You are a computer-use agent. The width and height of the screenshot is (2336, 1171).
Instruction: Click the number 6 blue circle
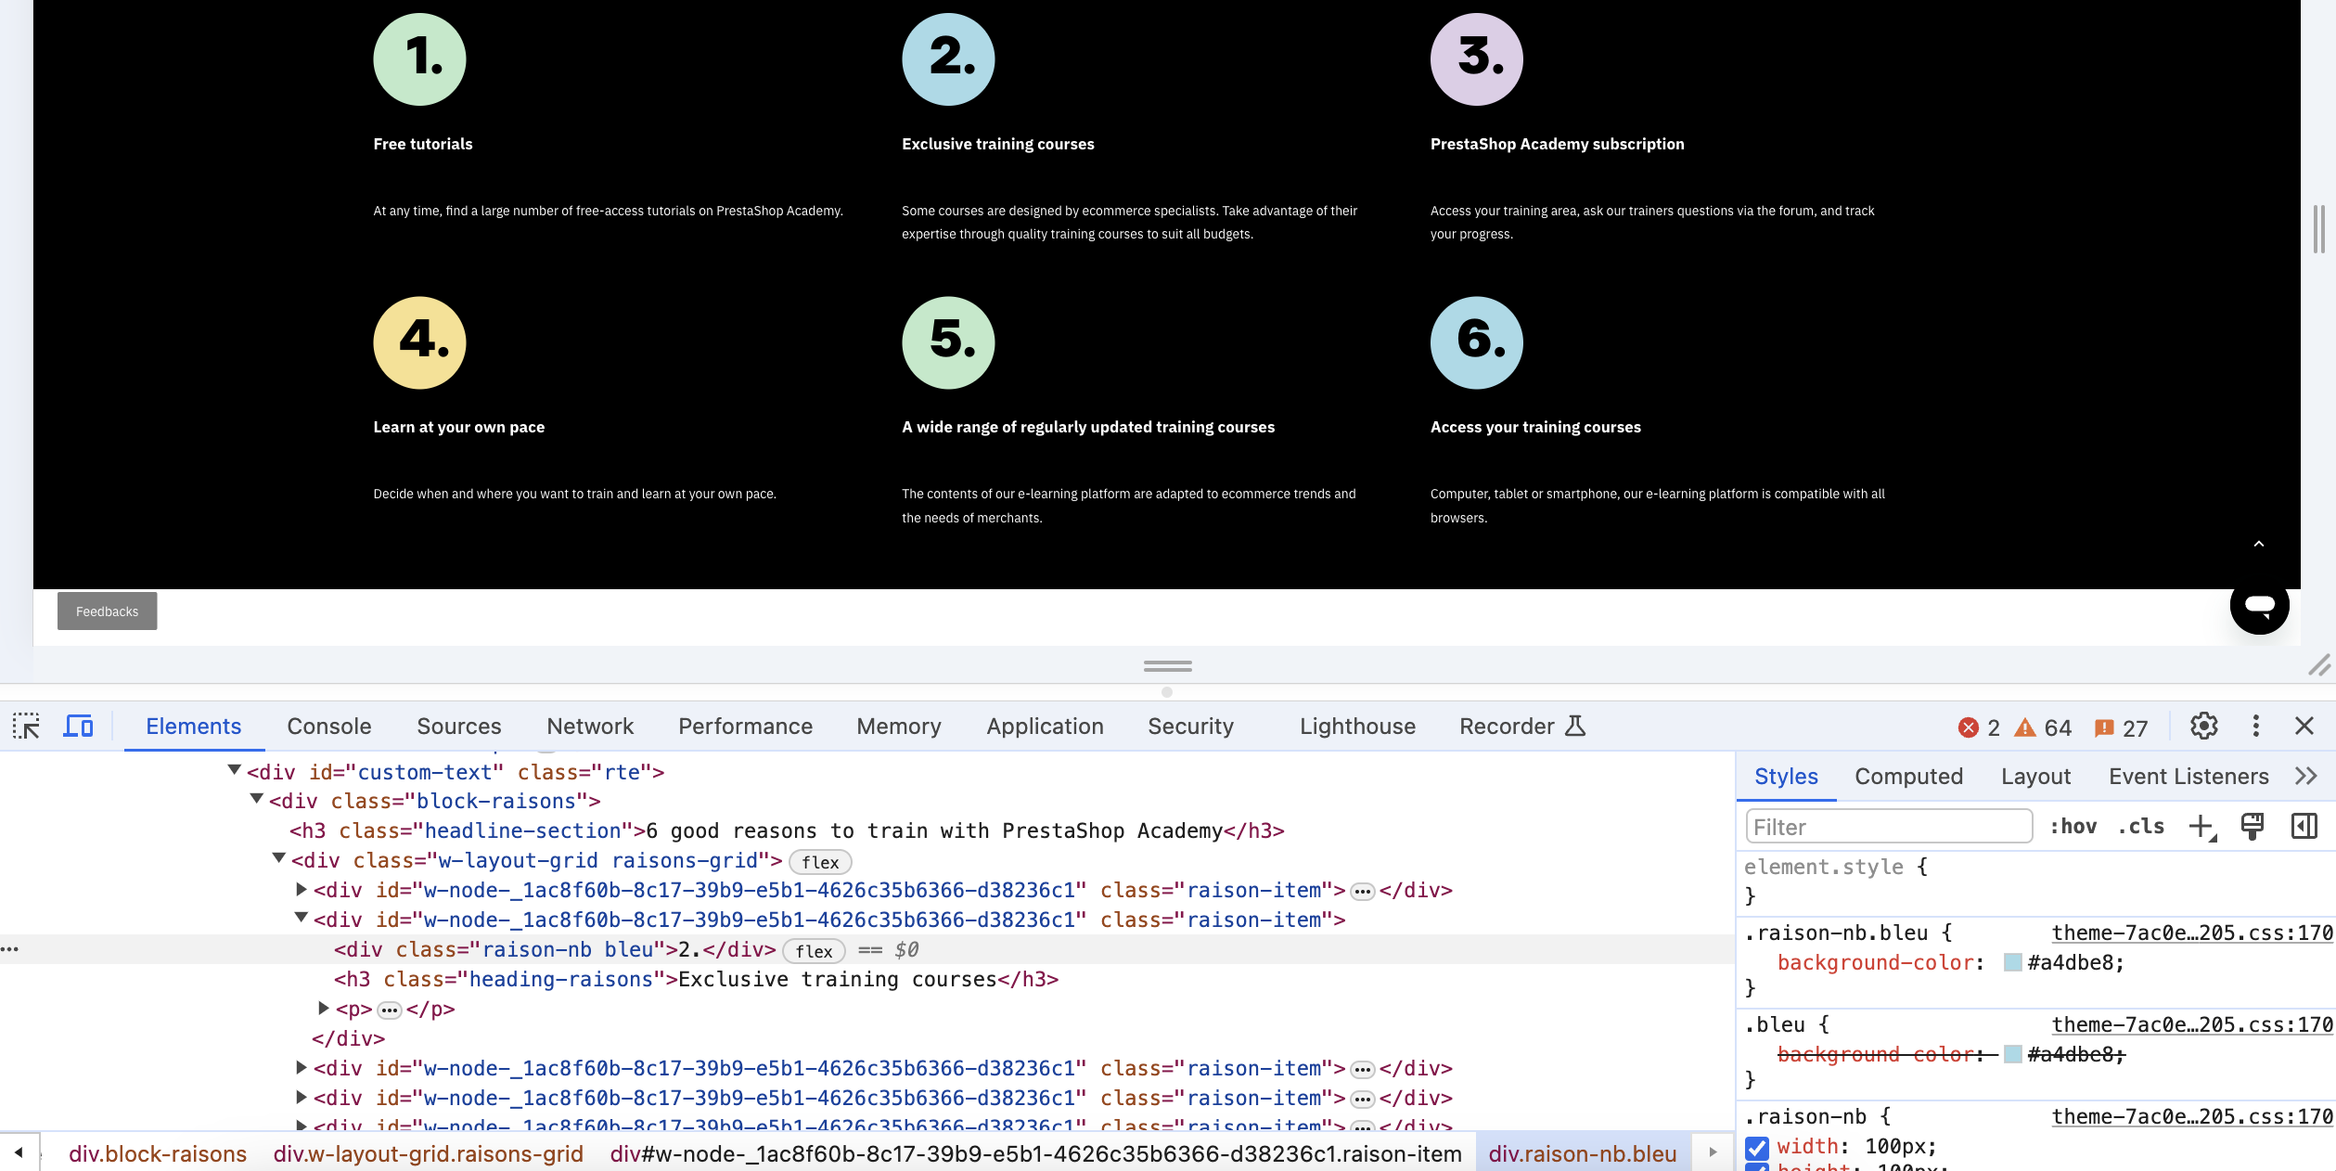point(1476,342)
